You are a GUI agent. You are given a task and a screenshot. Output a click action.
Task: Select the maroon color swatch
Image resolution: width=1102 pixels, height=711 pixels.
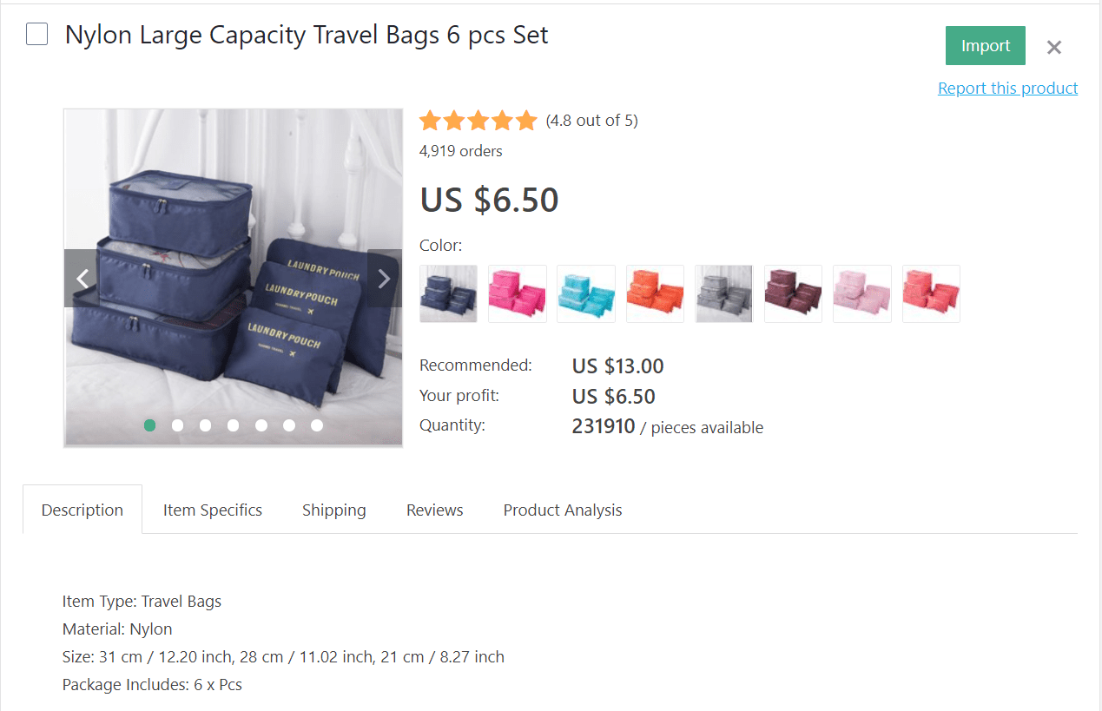tap(792, 293)
